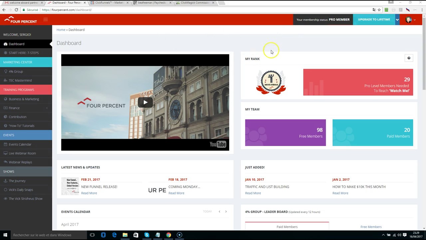
Task: Switch to ClickMagick Commission tab
Action: point(195,3)
